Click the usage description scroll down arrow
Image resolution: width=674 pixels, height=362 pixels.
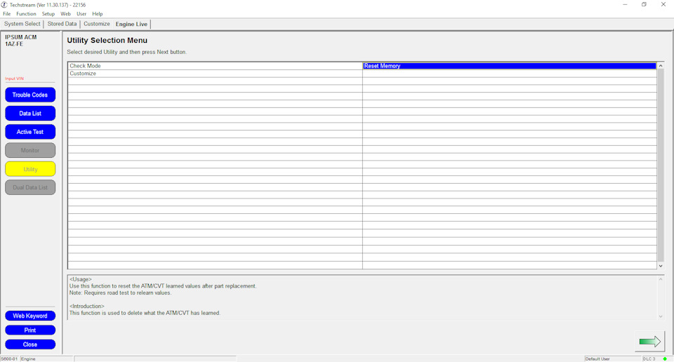(661, 316)
